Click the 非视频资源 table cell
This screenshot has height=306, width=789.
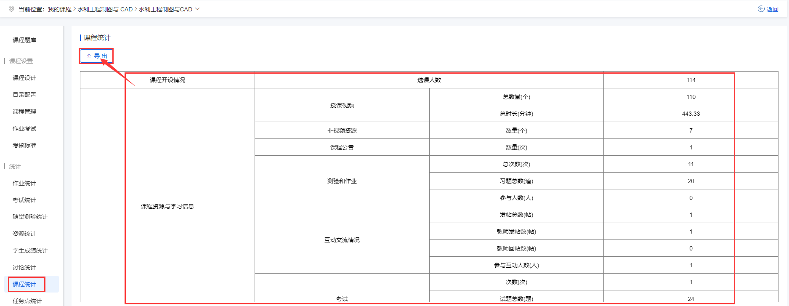(342, 130)
